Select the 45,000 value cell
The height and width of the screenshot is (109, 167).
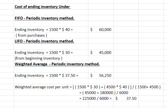101,53
